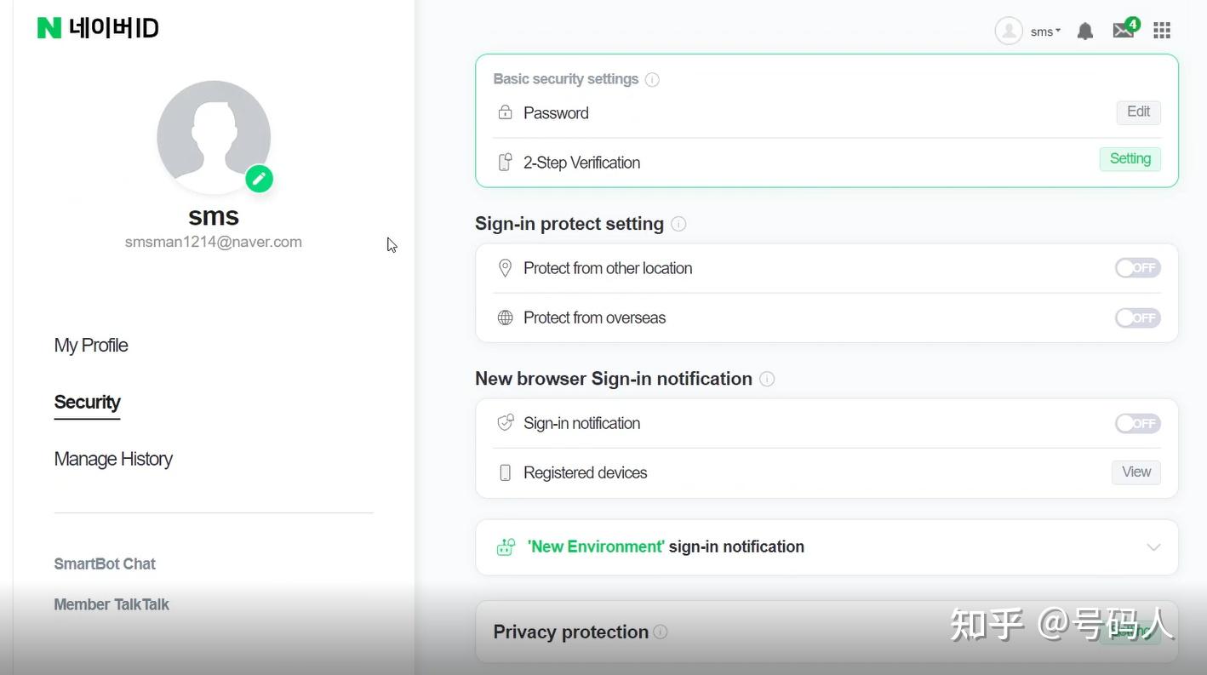Screen dimensions: 1207x675
Task: Expand 'New Environment' sign-in notification section
Action: coord(1153,546)
